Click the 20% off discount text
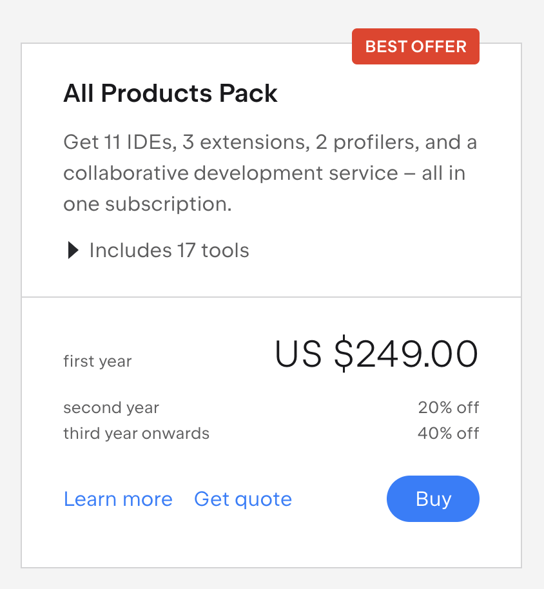 pyautogui.click(x=448, y=408)
